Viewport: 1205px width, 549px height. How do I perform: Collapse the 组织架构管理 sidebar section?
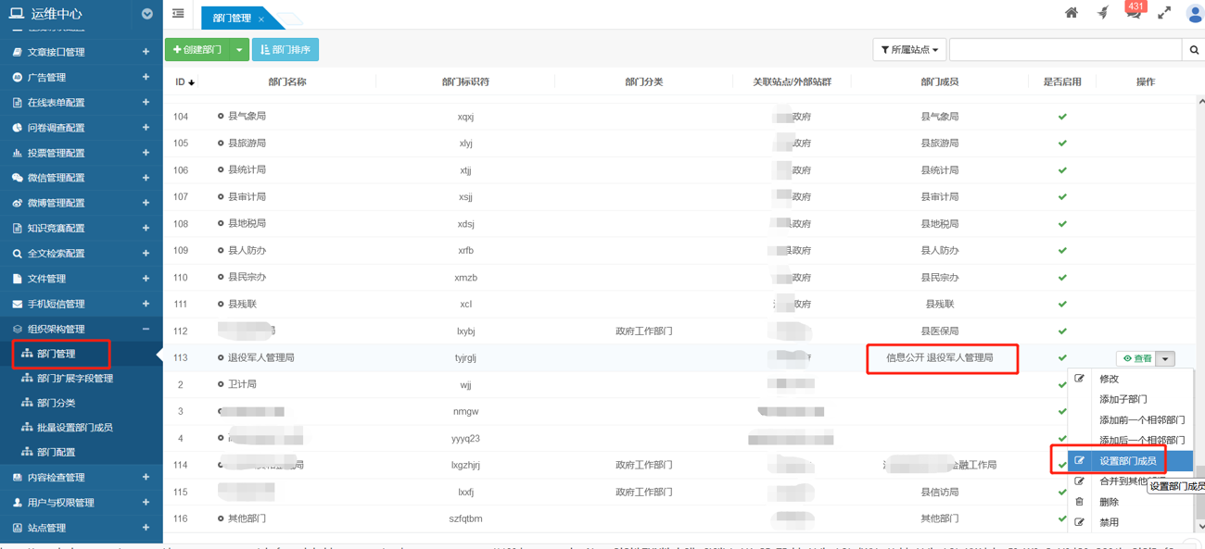click(146, 329)
